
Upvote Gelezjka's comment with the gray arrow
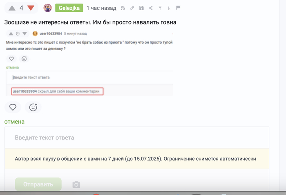pos(12,8)
